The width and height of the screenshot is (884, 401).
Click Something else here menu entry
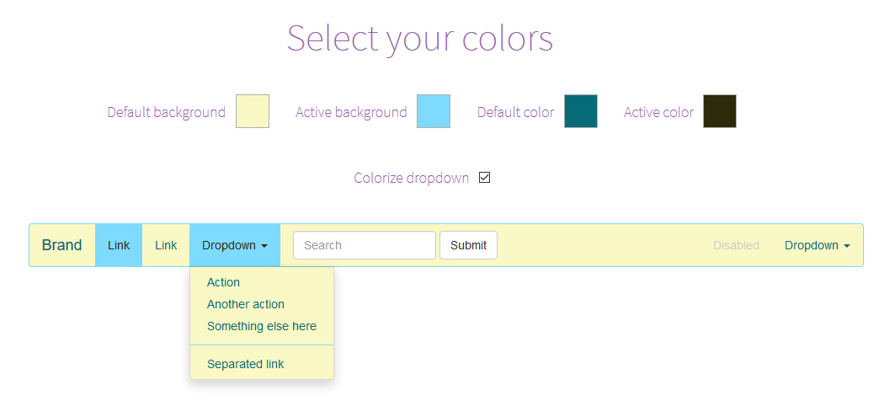(x=262, y=326)
